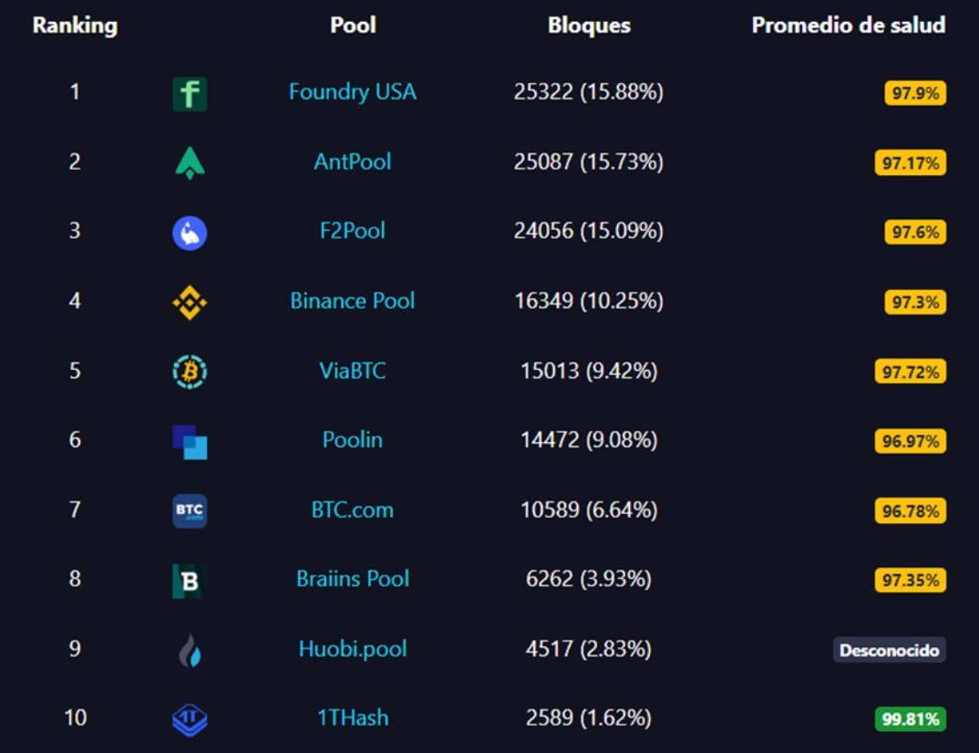Select the Huobi.pool flame icon
Image resolution: width=979 pixels, height=753 pixels.
[x=189, y=649]
